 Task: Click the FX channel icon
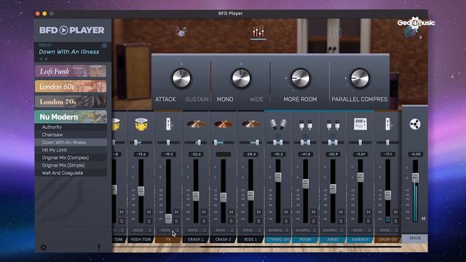168,124
